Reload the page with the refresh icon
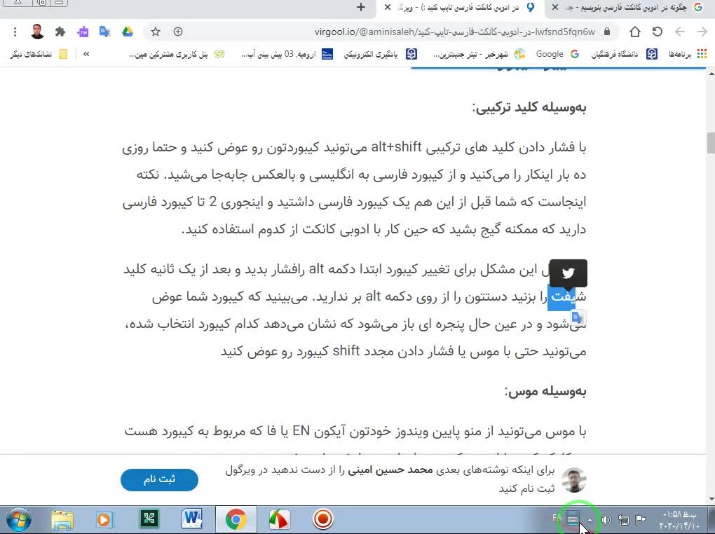This screenshot has width=715, height=534. (657, 32)
